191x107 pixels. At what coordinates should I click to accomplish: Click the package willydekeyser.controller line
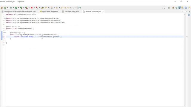(22, 14)
